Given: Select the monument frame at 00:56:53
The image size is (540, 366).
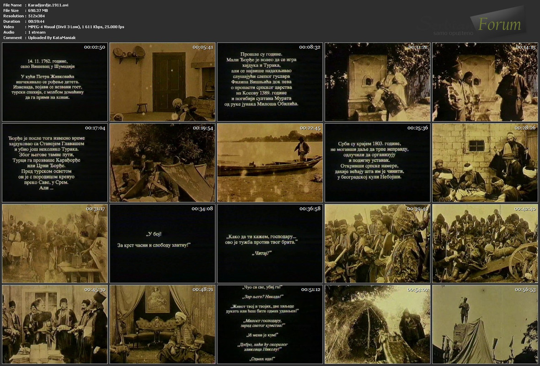Looking at the screenshot, I should tap(485, 324).
